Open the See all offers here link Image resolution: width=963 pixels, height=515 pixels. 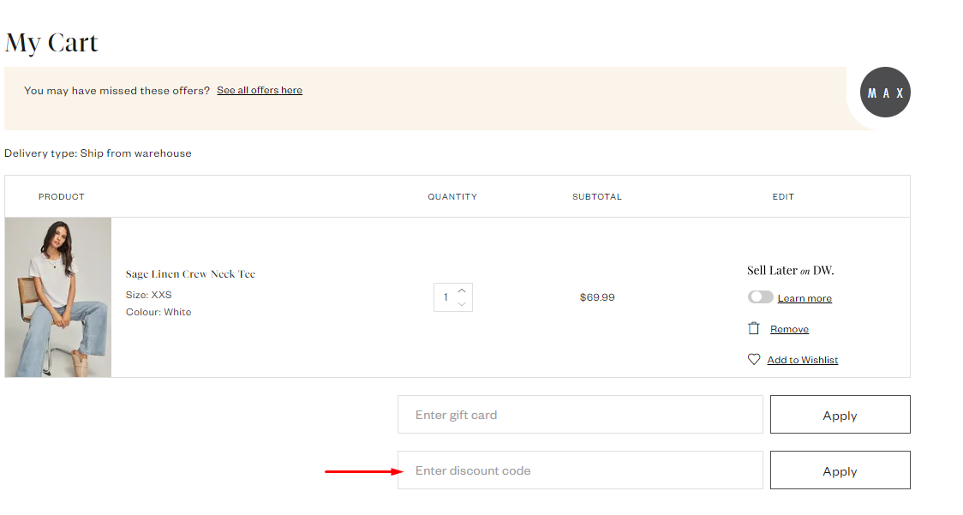coord(260,90)
